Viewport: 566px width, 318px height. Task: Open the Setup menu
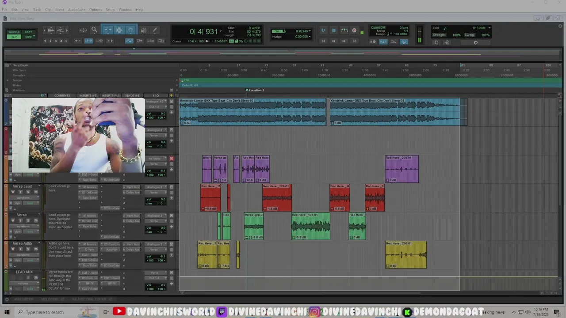tap(110, 10)
